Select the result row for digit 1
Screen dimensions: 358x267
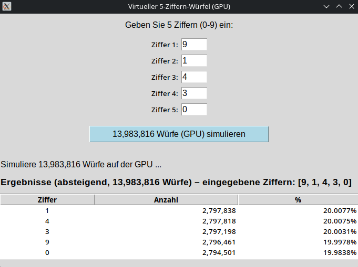(x=179, y=210)
